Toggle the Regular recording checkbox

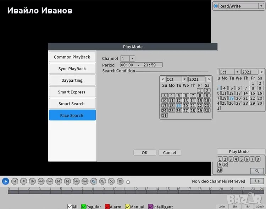tap(84, 207)
